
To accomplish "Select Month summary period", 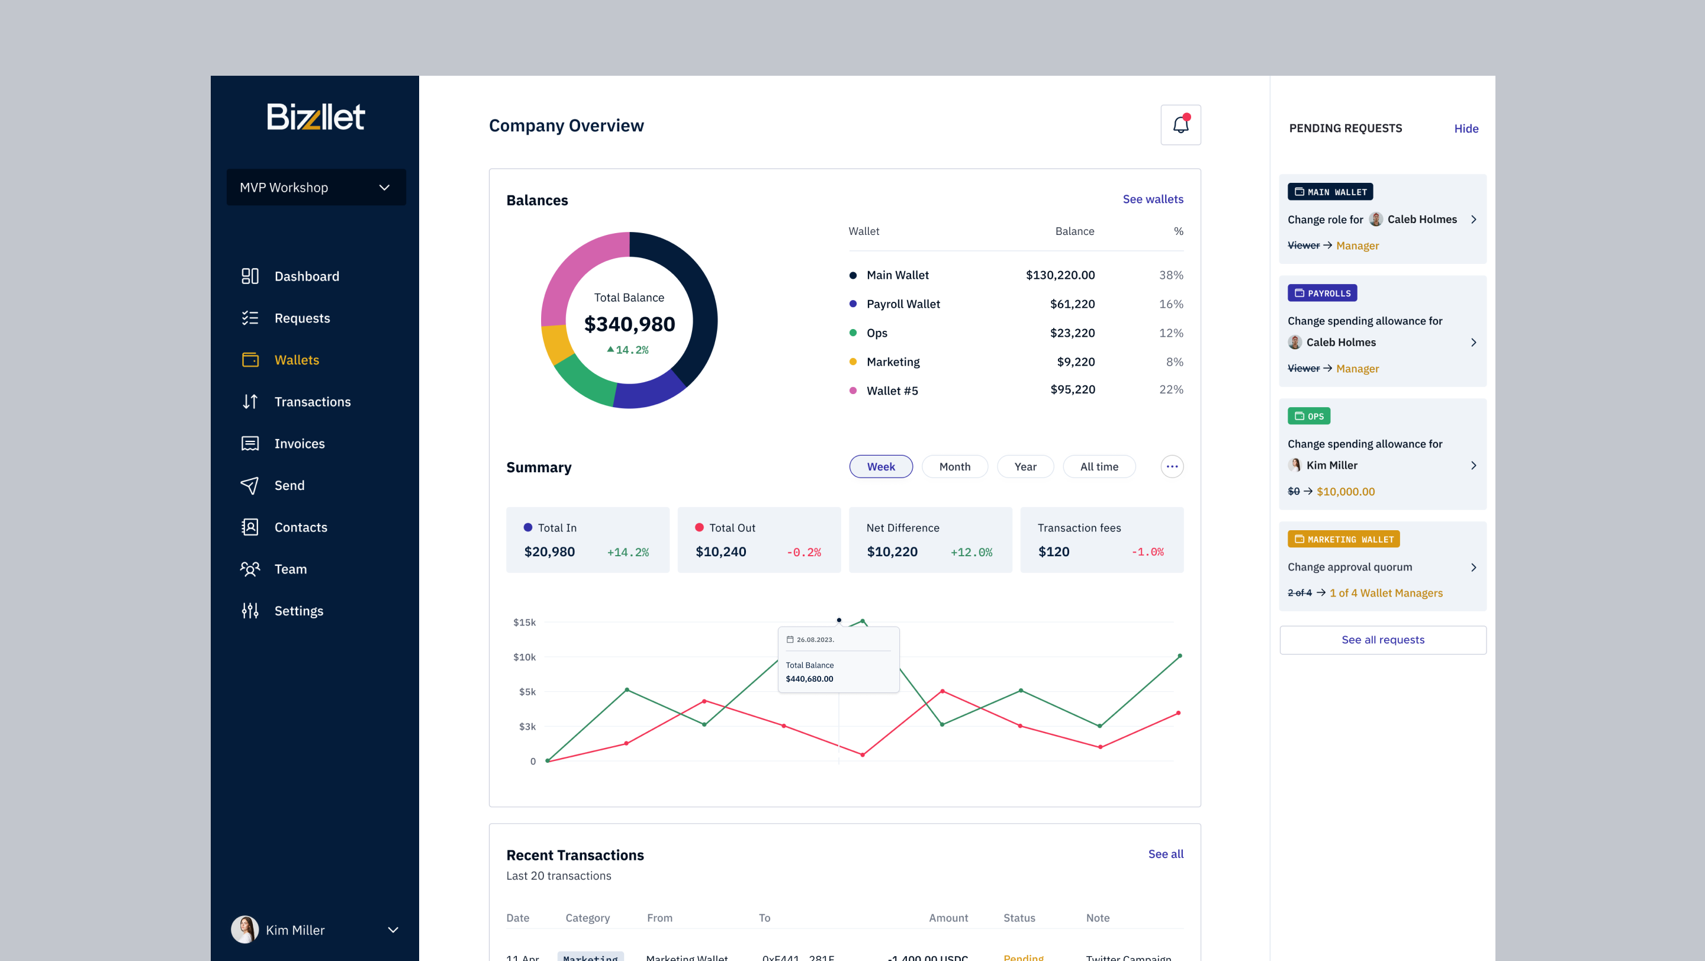I will [x=954, y=466].
